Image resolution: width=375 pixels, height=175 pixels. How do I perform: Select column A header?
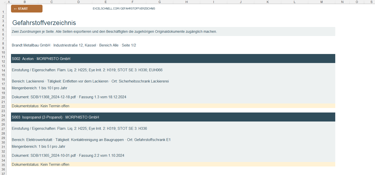pyautogui.click(x=9, y=2)
